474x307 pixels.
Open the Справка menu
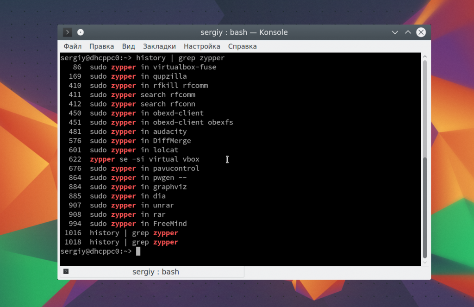tap(242, 46)
